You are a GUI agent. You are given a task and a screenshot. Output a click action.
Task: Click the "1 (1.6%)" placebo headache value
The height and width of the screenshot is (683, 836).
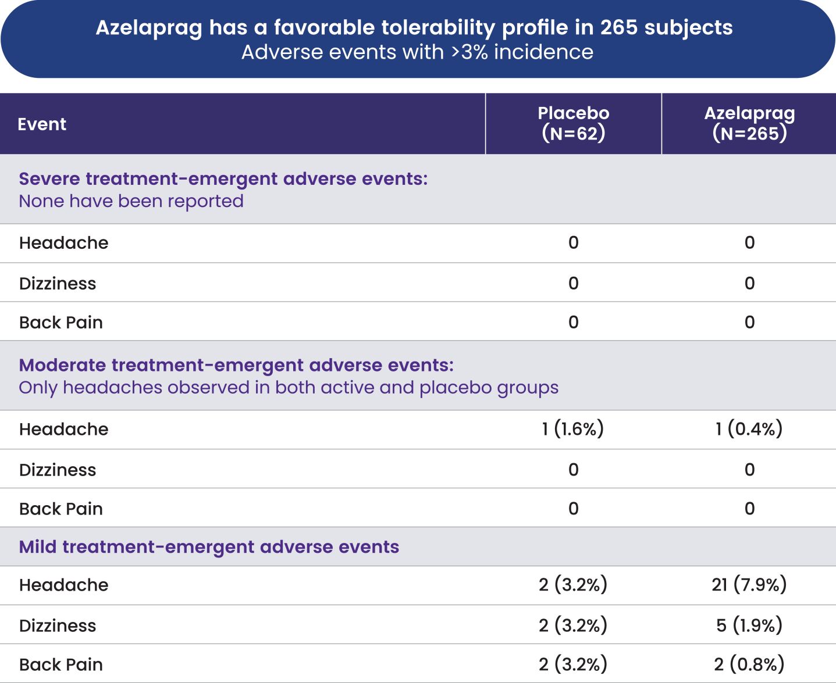[573, 429]
